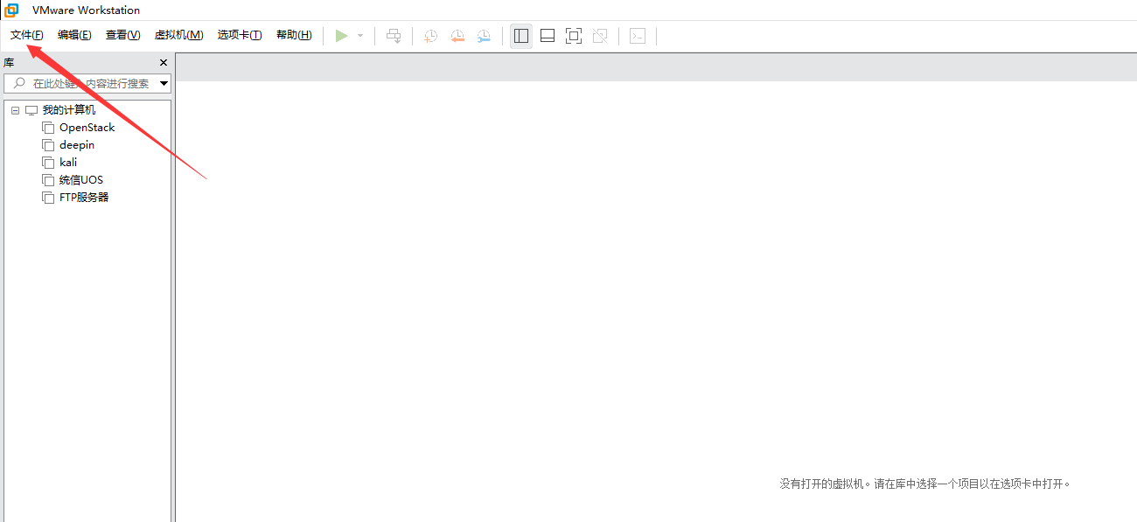Select 我的计算机 in the library tree

[x=69, y=110]
